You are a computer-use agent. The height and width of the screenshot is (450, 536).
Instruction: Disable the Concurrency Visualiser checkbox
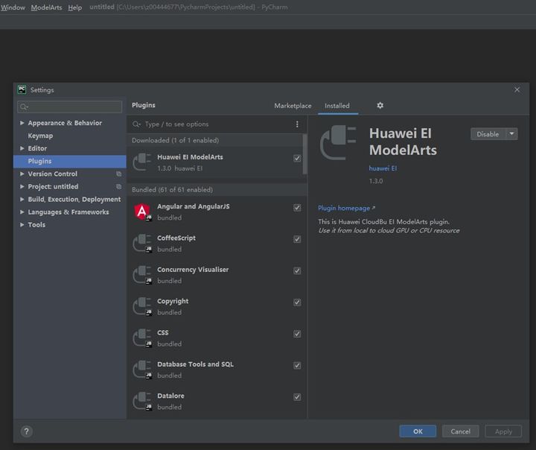(297, 270)
